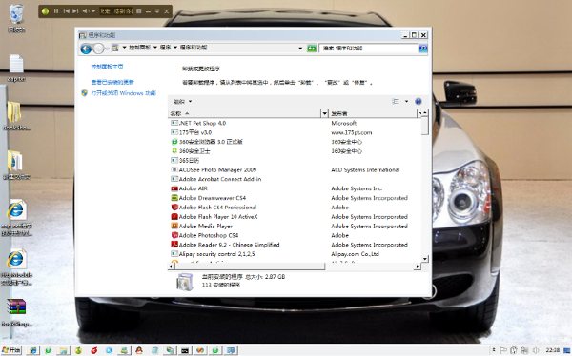Screen dimensions: 572x356
Task: Open Turn Windows features on or off
Action: [123, 93]
